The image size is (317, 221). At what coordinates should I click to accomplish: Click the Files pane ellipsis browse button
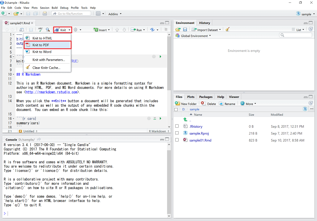(312, 109)
